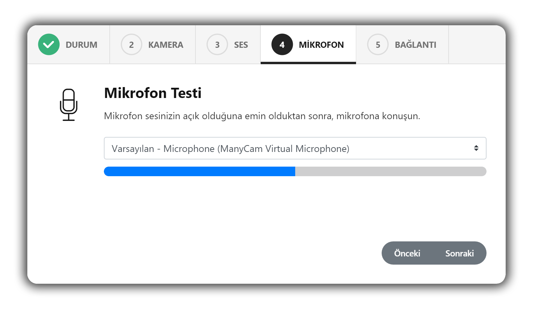Screen dimensions: 533x309
Task: Click the gray unfilled level bar portion
Action: coord(391,171)
